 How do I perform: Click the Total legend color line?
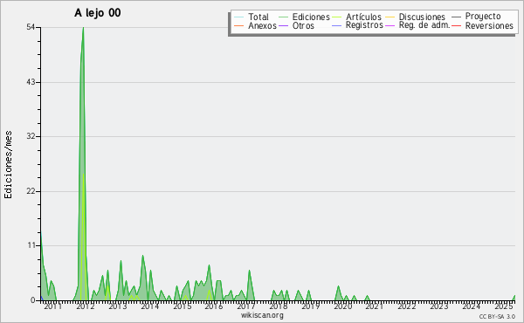click(x=239, y=17)
